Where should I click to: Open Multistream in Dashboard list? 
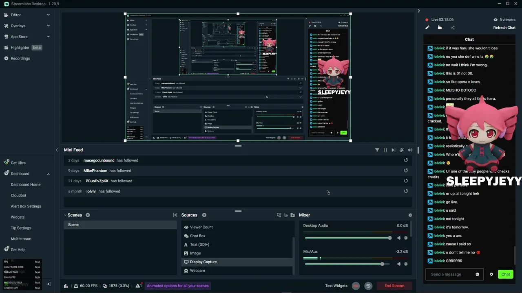click(21, 239)
